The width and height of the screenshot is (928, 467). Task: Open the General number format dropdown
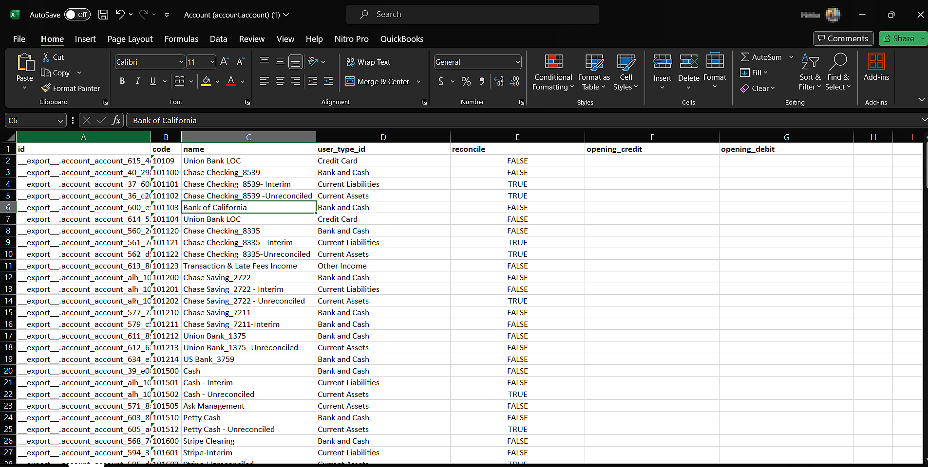(x=518, y=62)
